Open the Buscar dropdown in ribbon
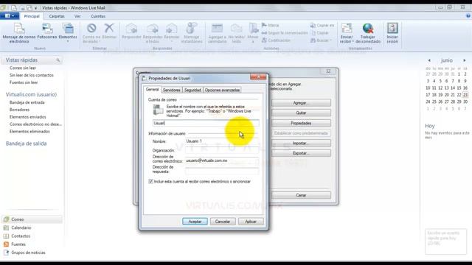Image resolution: width=472 pixels, height=265 pixels. [x=321, y=40]
